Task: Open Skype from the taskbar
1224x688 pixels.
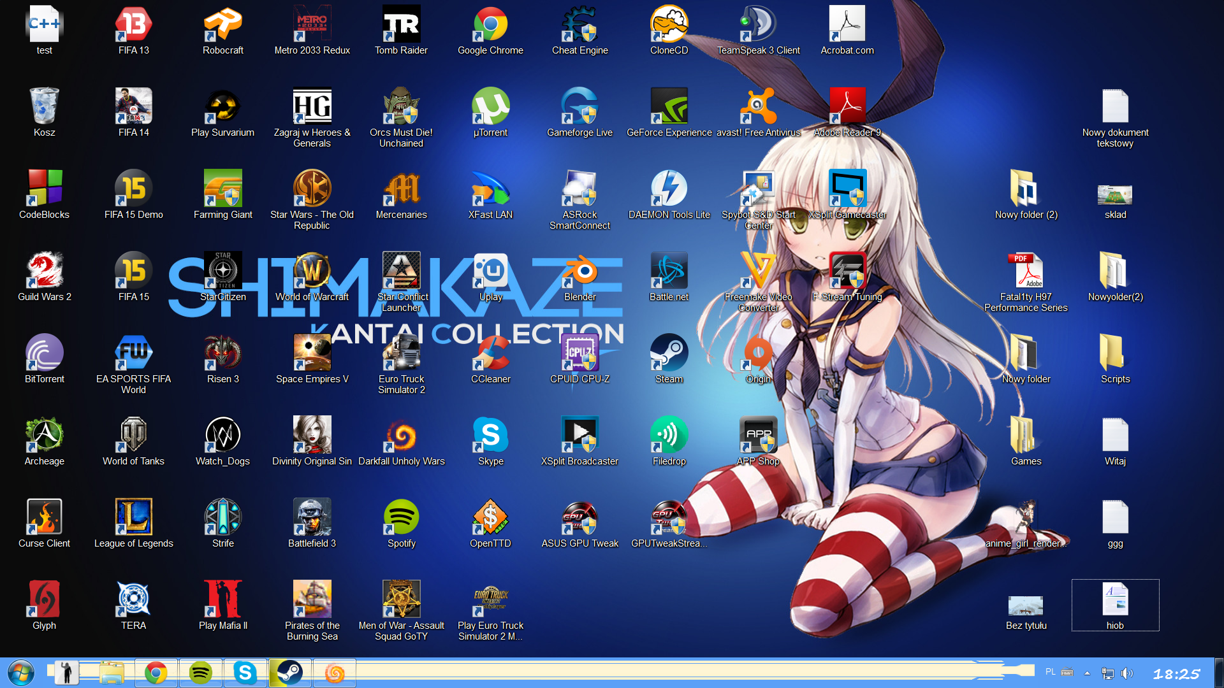Action: [245, 673]
